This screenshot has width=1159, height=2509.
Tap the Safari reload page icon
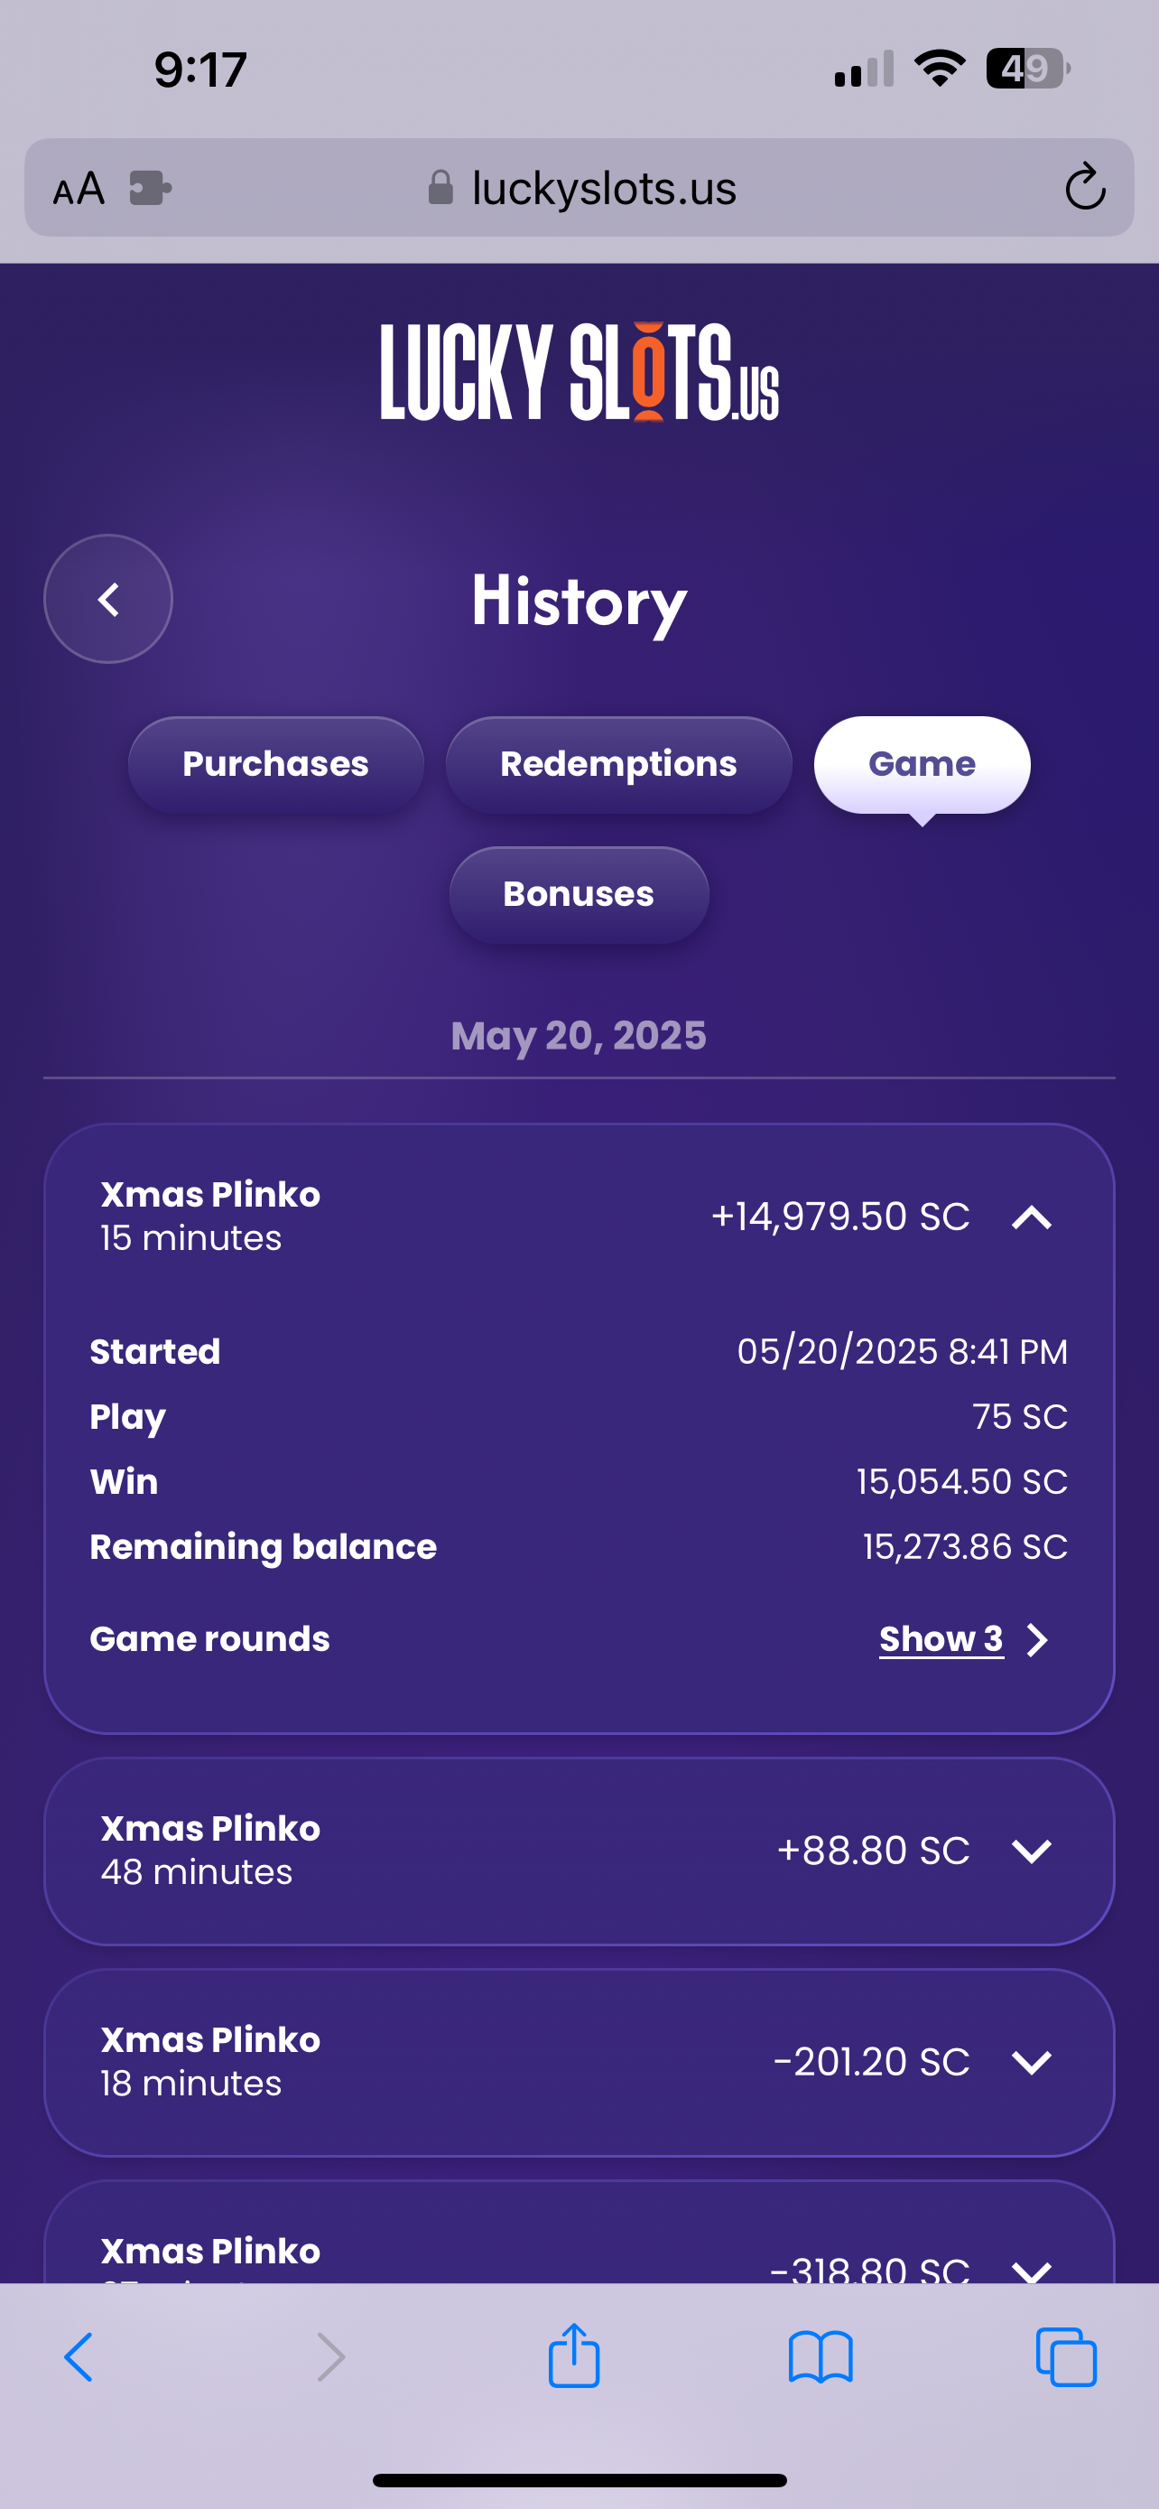point(1084,187)
